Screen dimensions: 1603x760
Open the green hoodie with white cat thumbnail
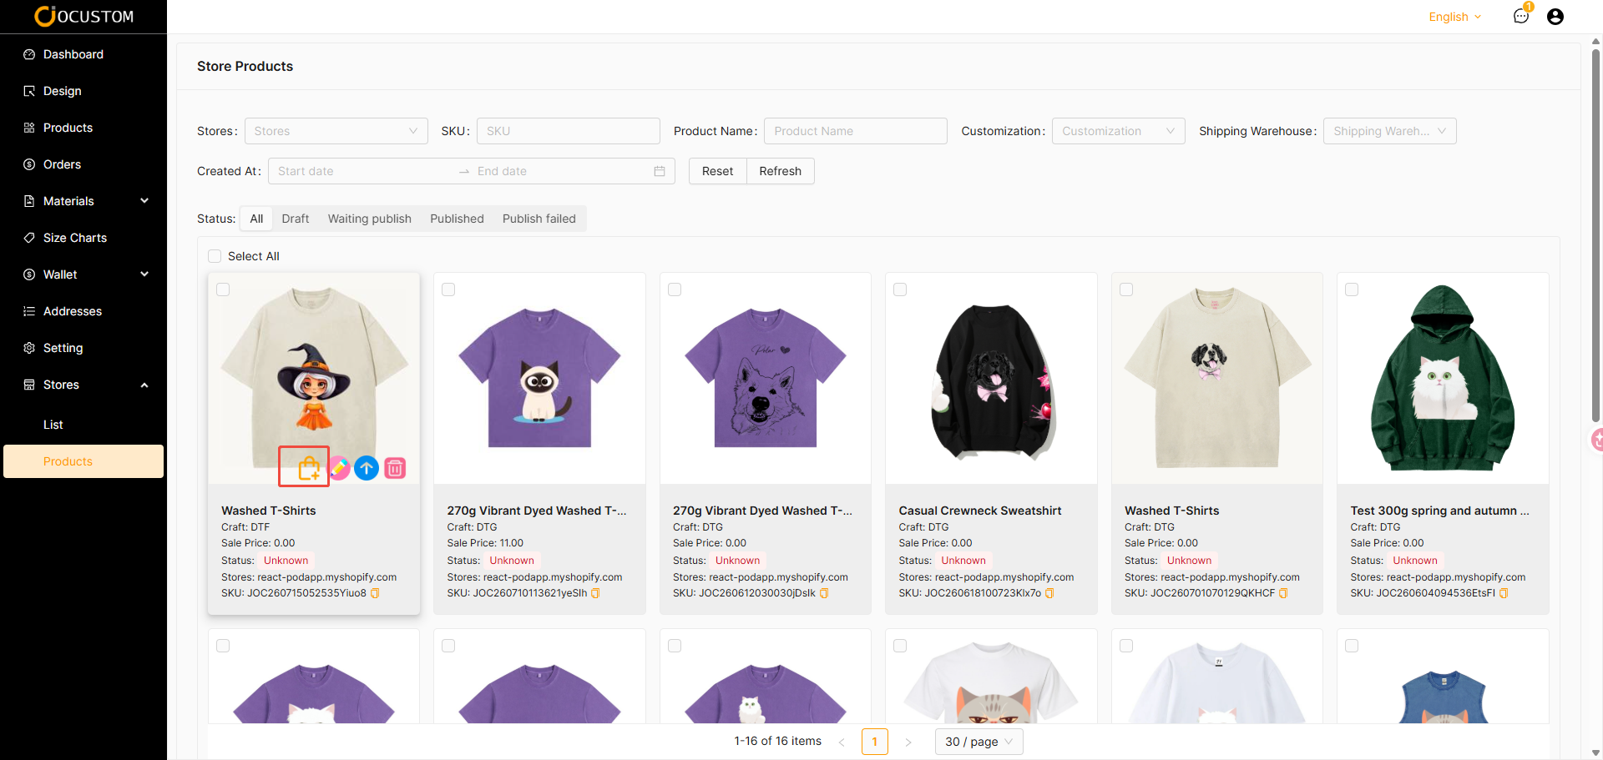point(1443,378)
